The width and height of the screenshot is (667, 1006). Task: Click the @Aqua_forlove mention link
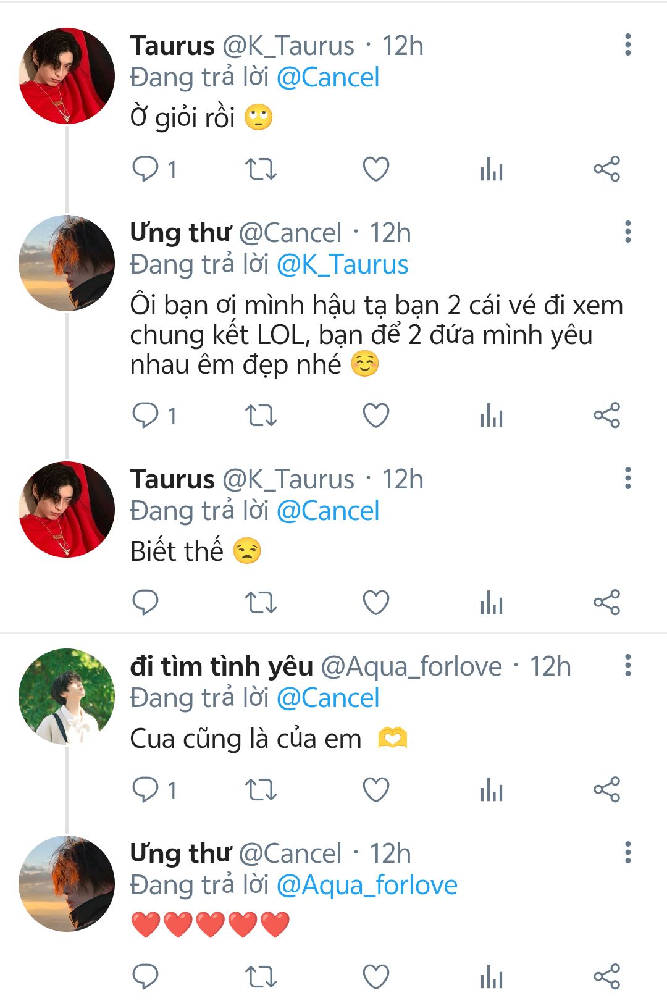pyautogui.click(x=367, y=885)
